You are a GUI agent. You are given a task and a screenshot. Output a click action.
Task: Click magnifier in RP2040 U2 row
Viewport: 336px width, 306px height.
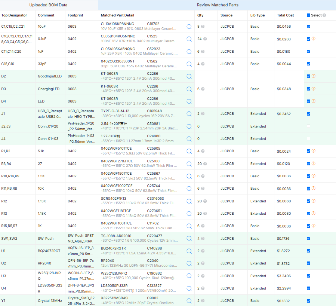[189, 263]
